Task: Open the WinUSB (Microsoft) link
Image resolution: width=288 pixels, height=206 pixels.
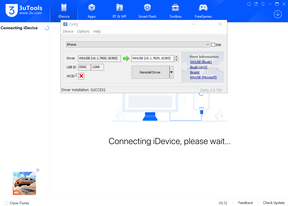Action: pyautogui.click(x=203, y=77)
